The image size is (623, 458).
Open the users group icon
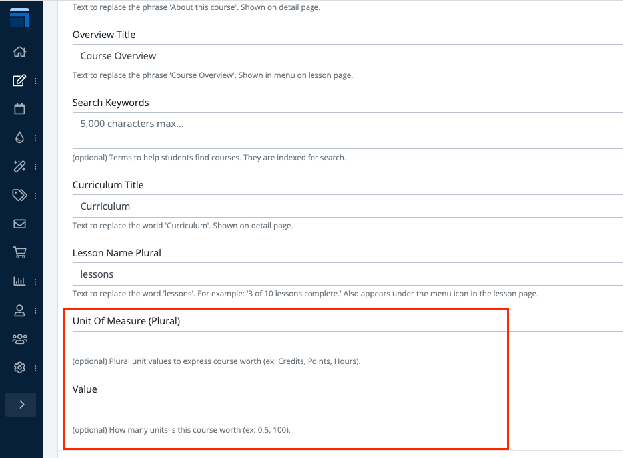(x=19, y=340)
